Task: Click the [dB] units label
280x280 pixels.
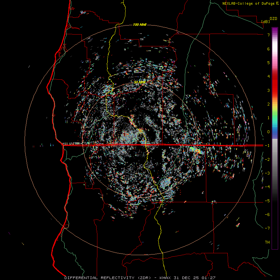Action: (x=266, y=21)
